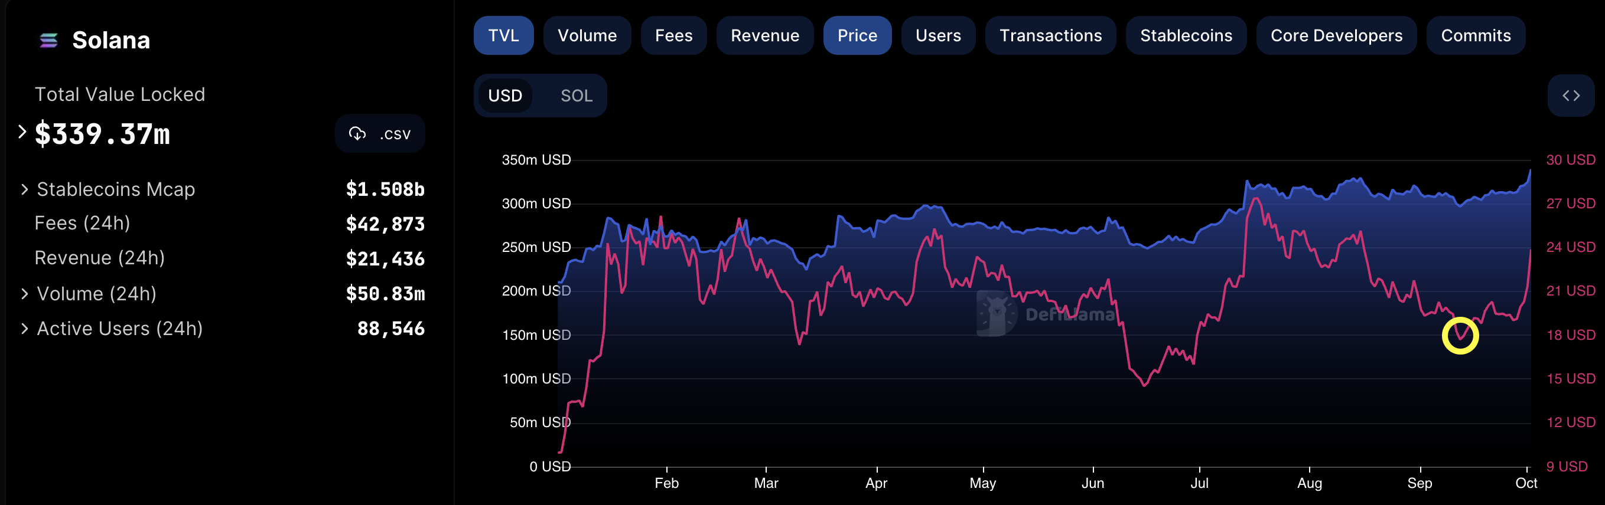This screenshot has height=505, width=1605.
Task: Click the DefiLlama watermark logo
Action: (x=995, y=313)
